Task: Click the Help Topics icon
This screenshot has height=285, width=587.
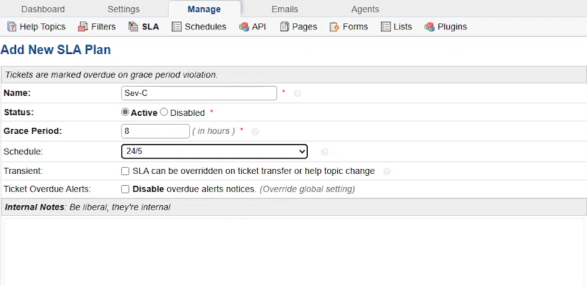Action: [12, 27]
